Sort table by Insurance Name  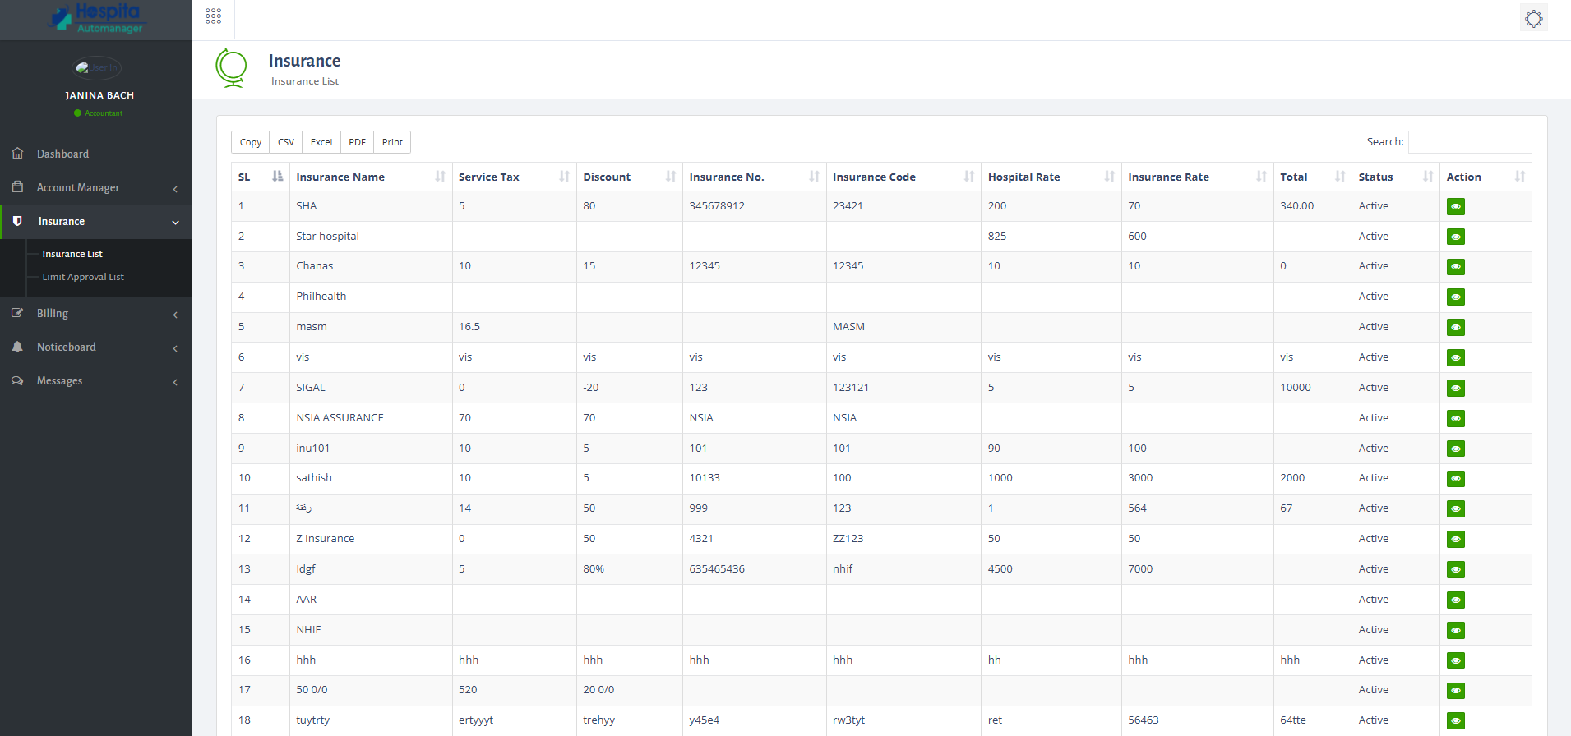(371, 177)
